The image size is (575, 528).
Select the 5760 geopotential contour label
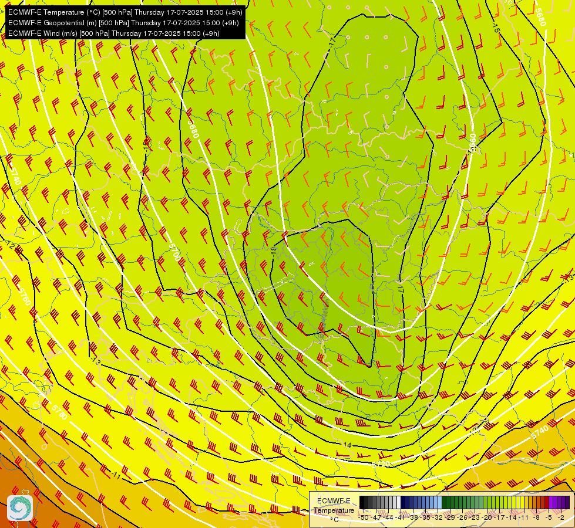tap(24, 296)
